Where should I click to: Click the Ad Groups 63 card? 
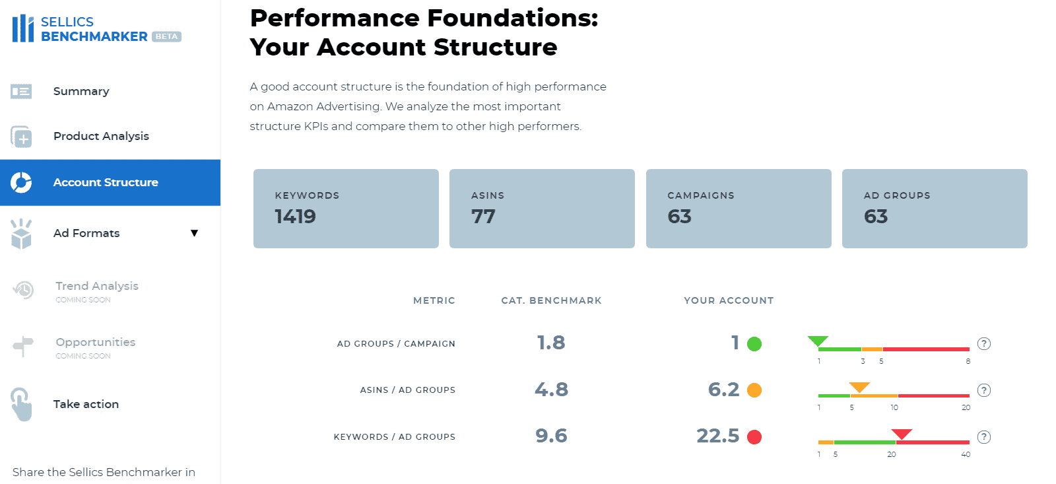pyautogui.click(x=935, y=209)
